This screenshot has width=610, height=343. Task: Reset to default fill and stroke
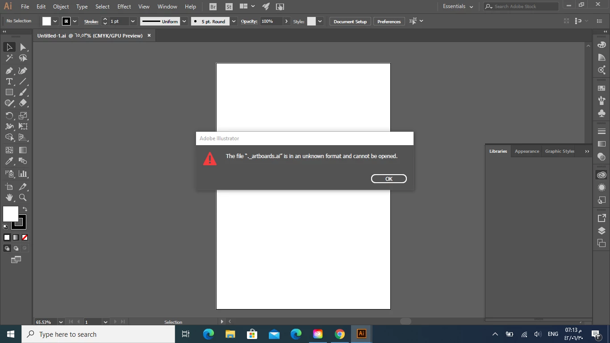click(5, 227)
